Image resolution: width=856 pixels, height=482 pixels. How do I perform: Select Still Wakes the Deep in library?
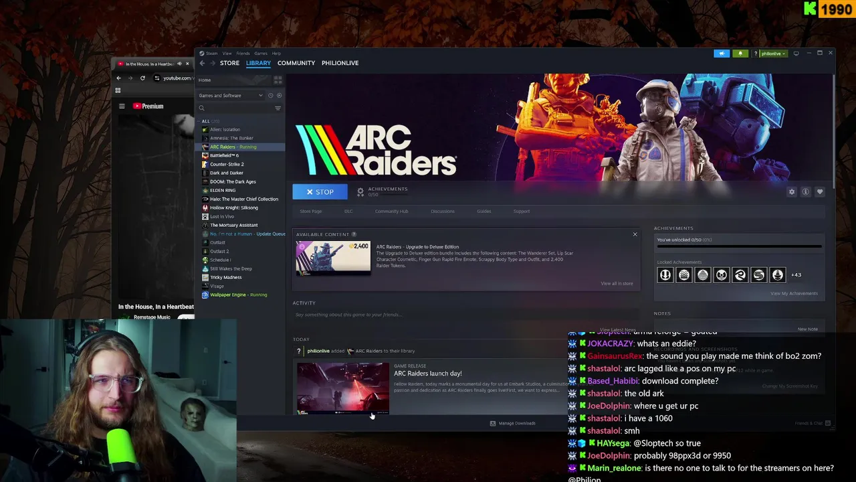tap(231, 269)
